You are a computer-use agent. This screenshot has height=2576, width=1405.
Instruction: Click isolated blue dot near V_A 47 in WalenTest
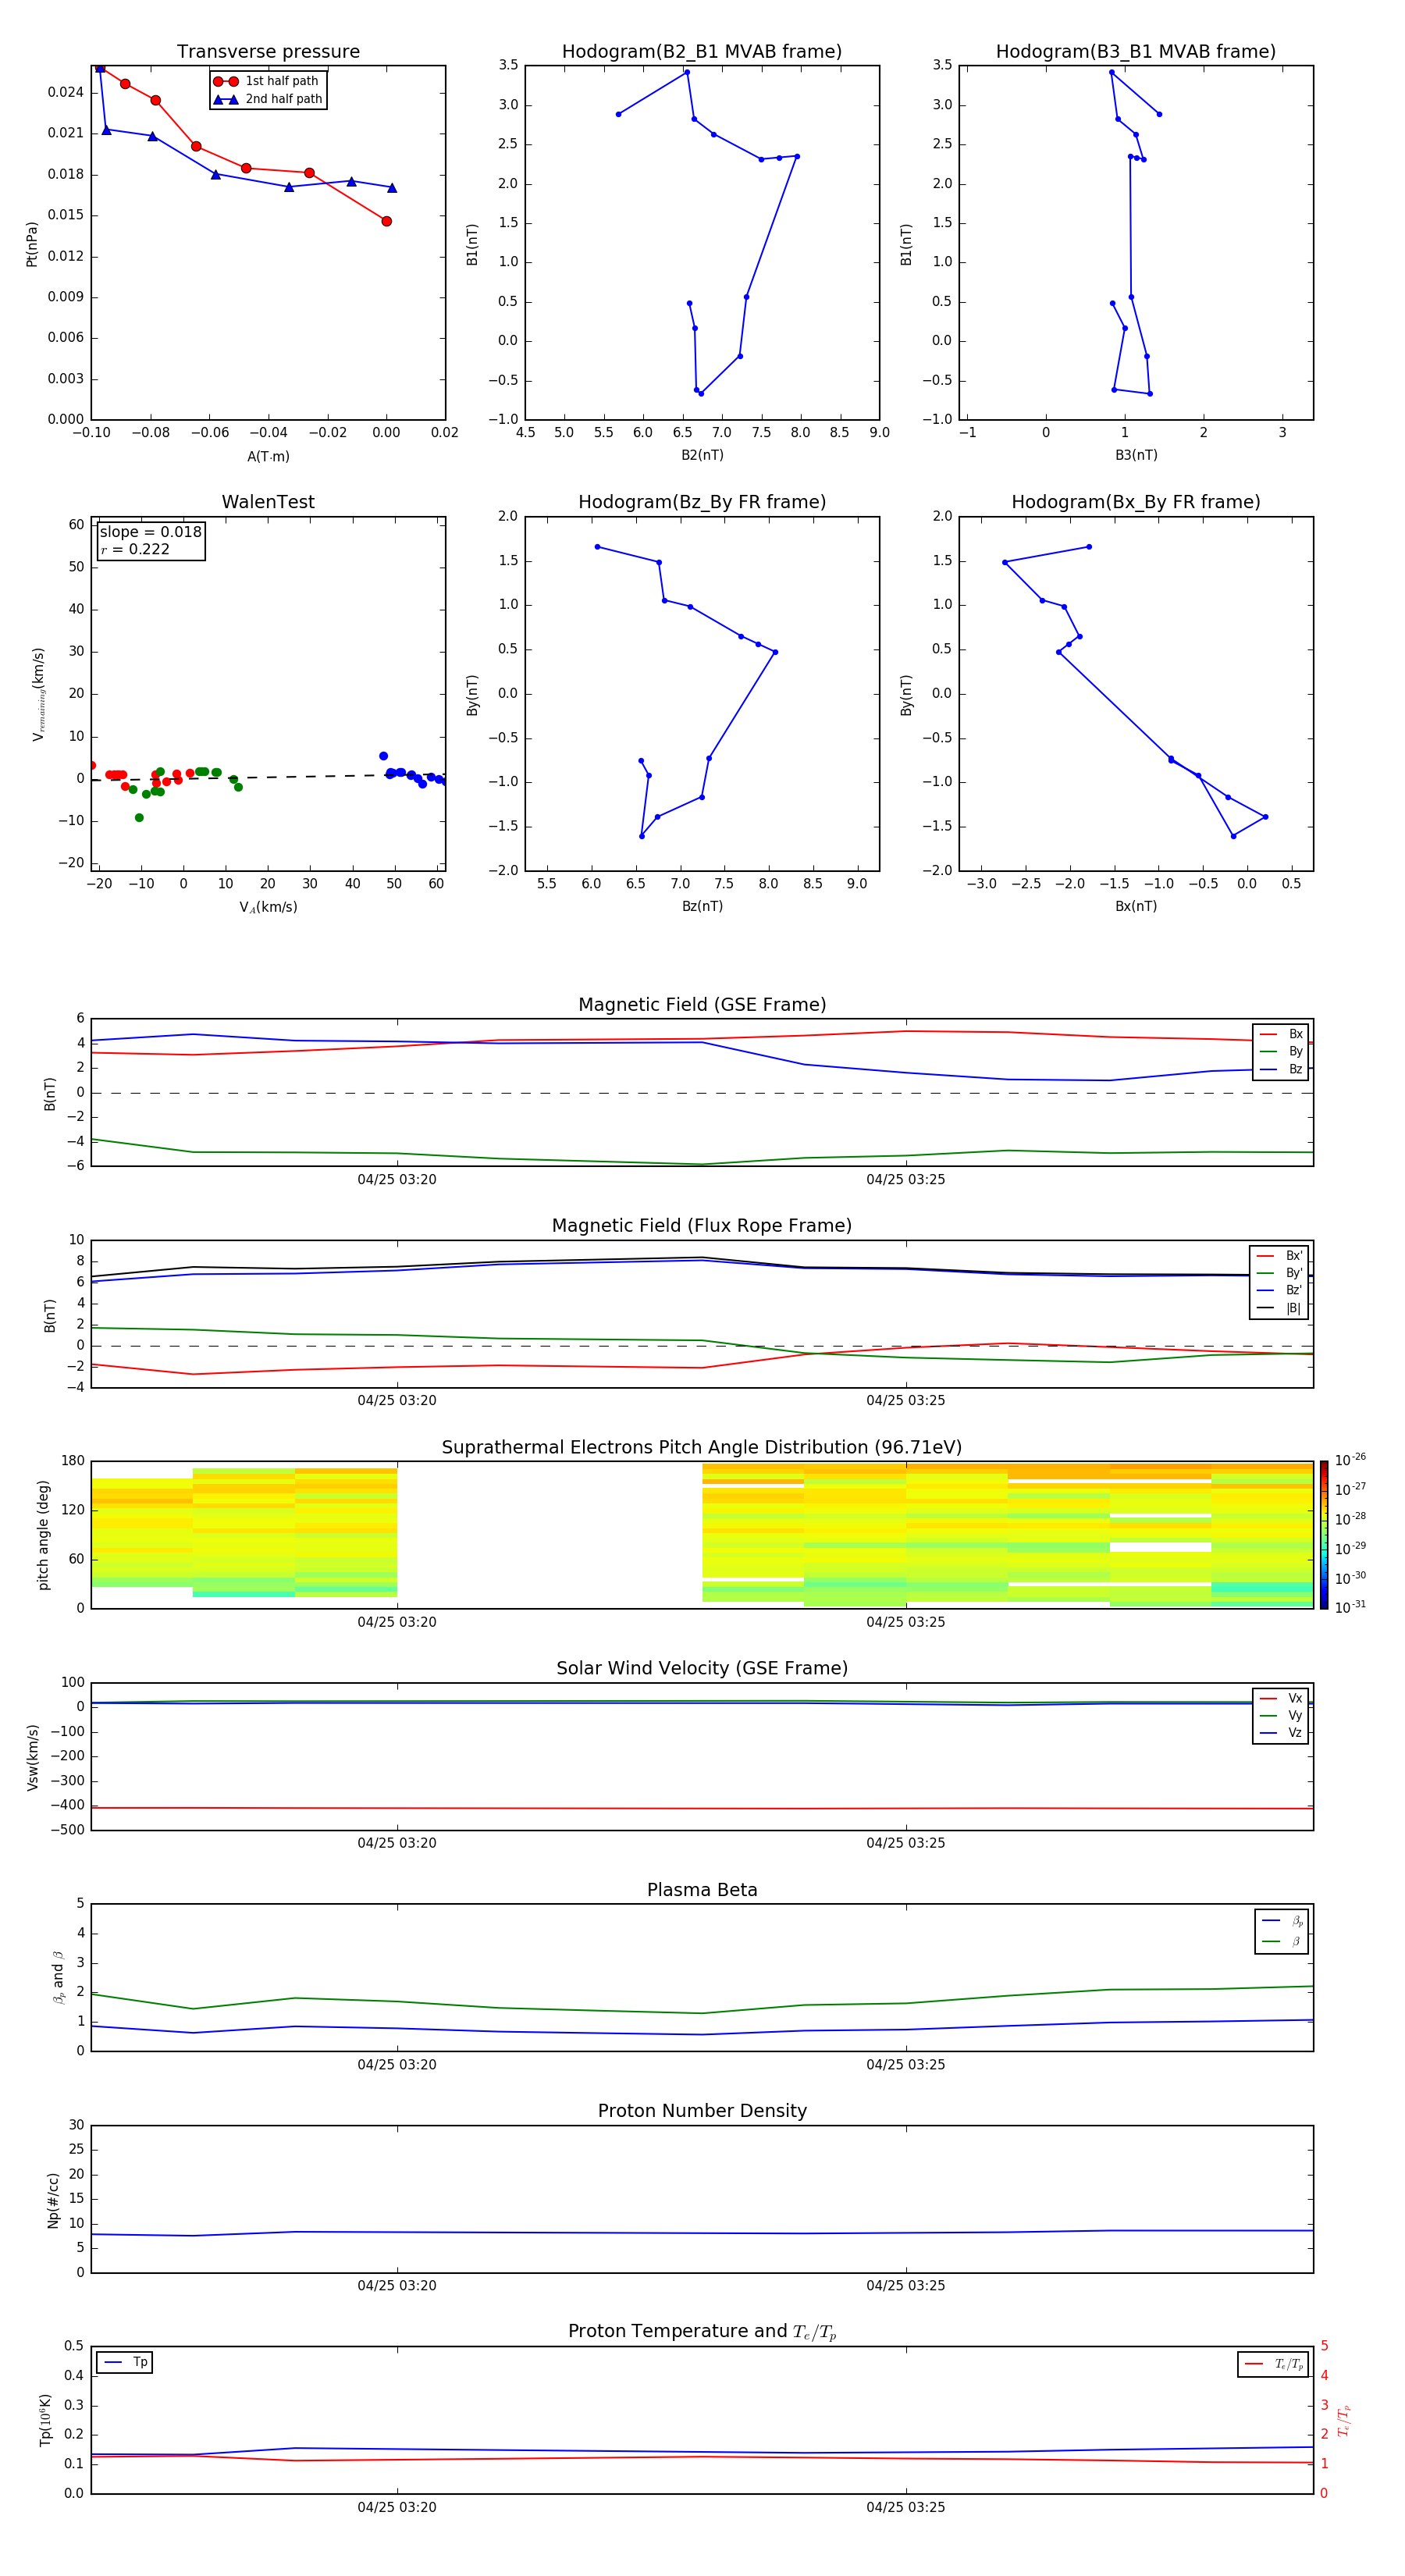coord(383,756)
